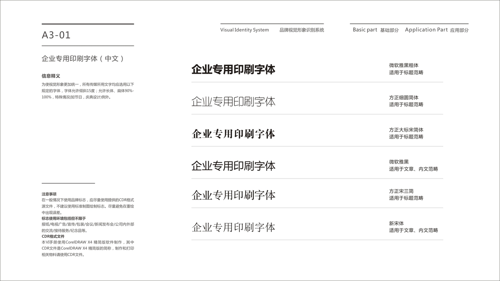Click the line starting 本VI手册使用CorelDRAW X4
Viewport: 500px width, 281px height.
click(x=88, y=242)
